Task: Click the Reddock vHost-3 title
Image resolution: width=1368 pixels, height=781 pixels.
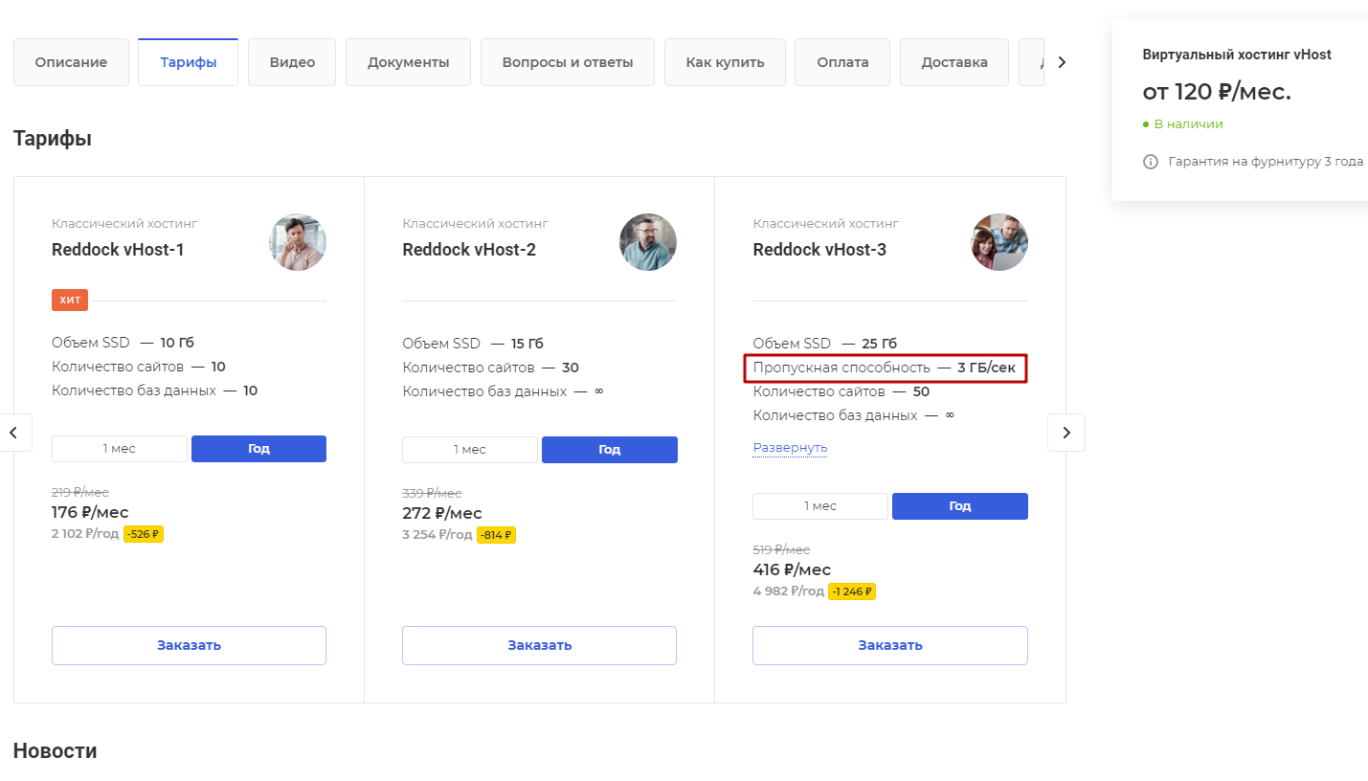Action: pyautogui.click(x=819, y=250)
